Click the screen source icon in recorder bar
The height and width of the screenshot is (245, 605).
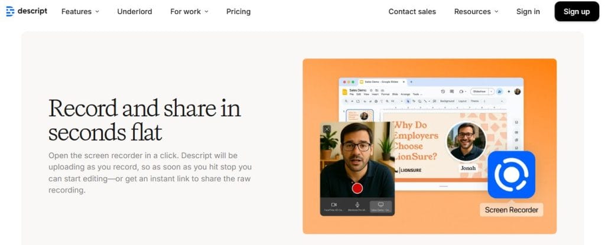(380, 205)
